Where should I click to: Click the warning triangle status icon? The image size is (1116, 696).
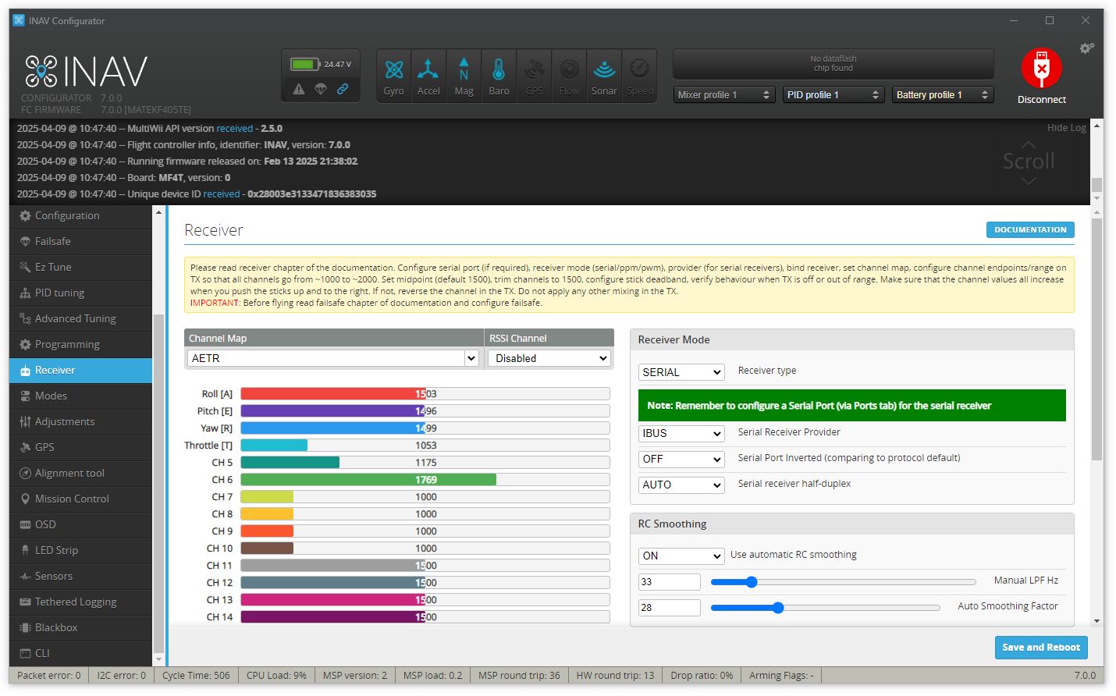point(299,89)
